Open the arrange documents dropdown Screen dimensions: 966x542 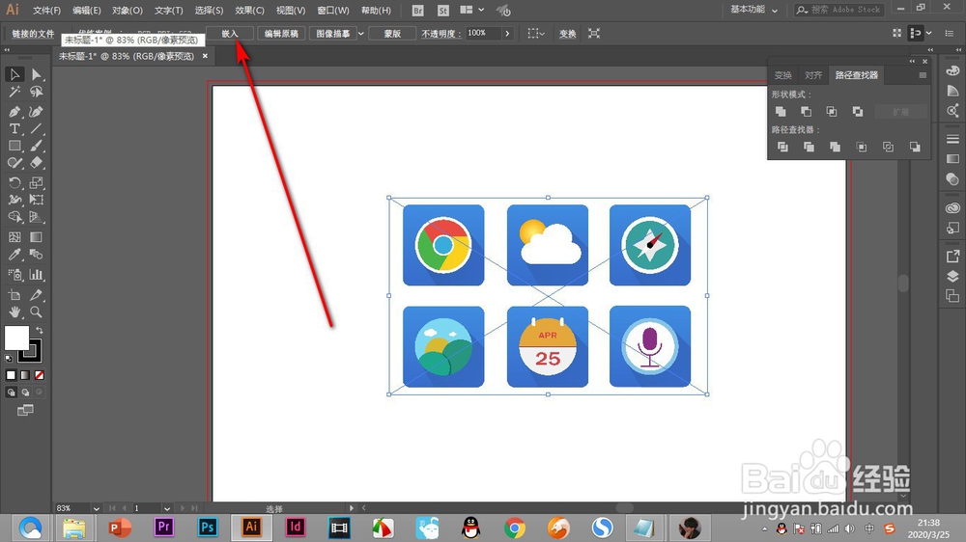tap(471, 10)
